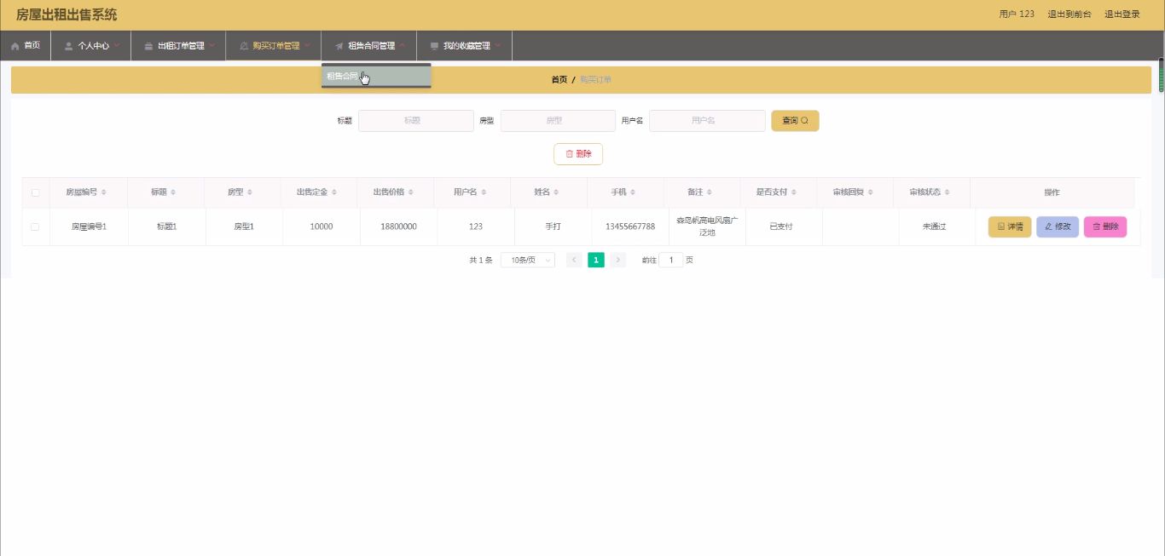Click the 用户 123 label
This screenshot has height=556, width=1165.
[1017, 14]
